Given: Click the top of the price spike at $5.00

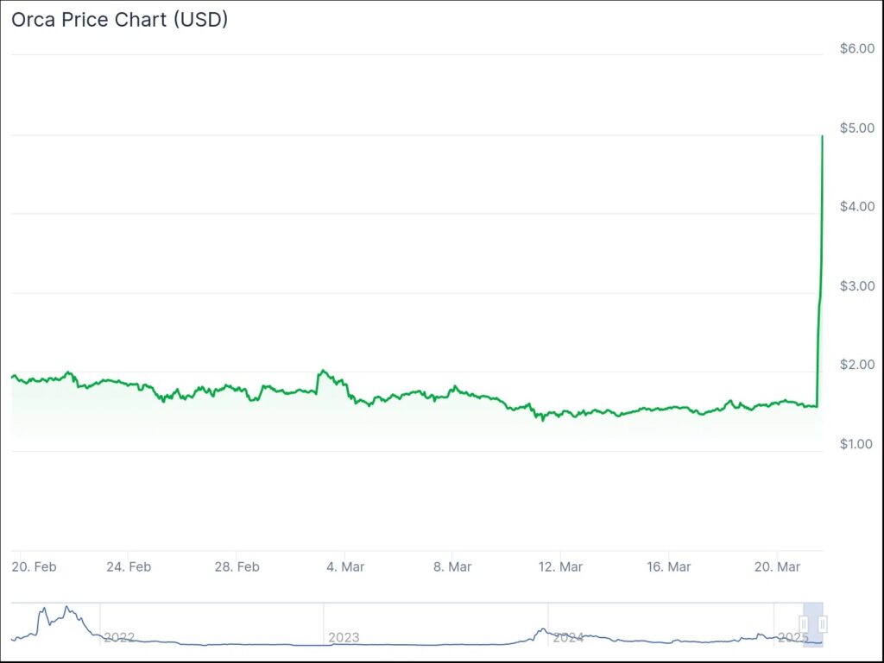Looking at the screenshot, I should tap(822, 136).
